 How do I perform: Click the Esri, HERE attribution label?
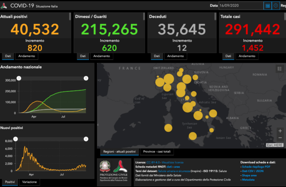point(274,145)
